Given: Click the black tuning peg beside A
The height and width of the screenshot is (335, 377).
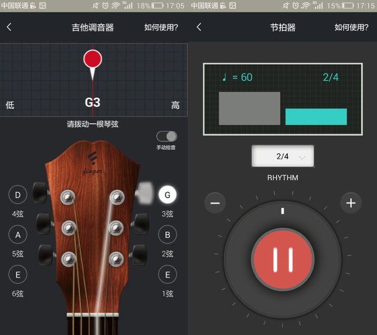Looking at the screenshot, I should pos(44,224).
